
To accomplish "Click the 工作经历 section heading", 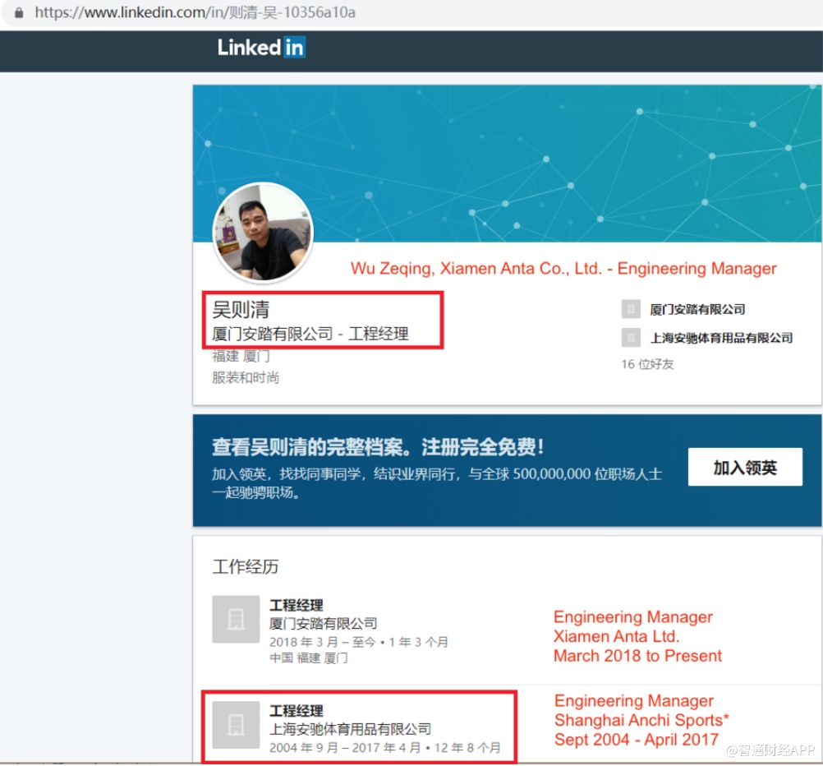I will point(246,566).
